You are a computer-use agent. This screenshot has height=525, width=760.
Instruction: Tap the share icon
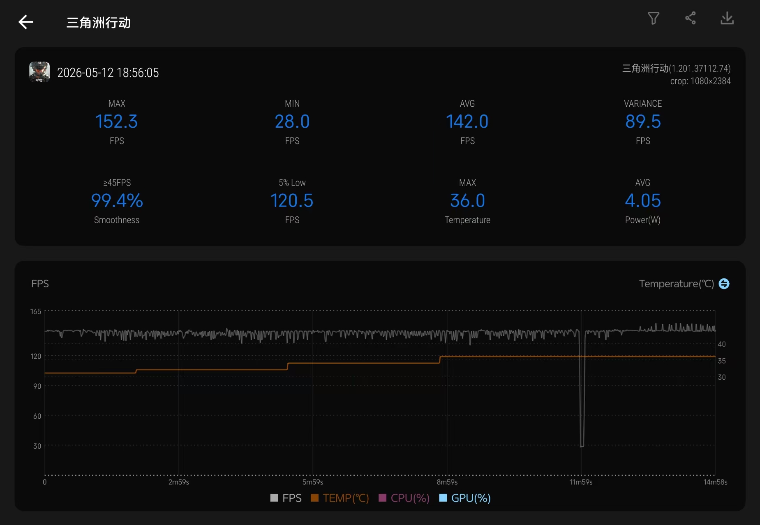[x=691, y=18]
